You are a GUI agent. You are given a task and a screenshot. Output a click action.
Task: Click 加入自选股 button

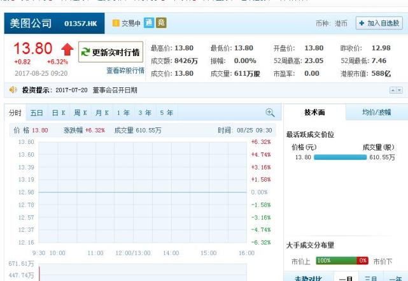coord(379,23)
